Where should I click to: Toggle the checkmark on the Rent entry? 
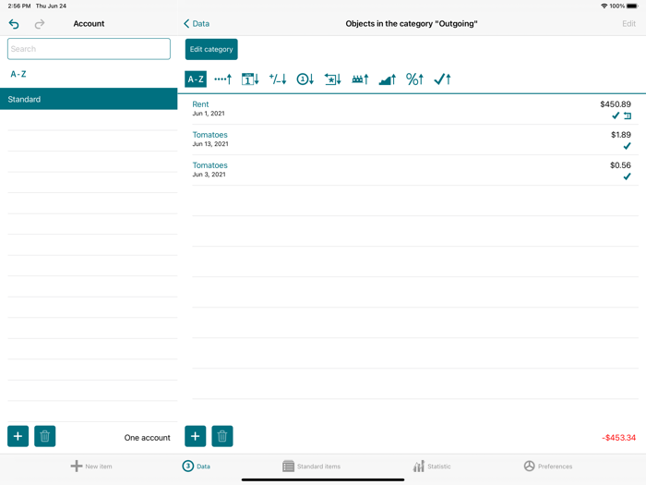[x=616, y=115]
